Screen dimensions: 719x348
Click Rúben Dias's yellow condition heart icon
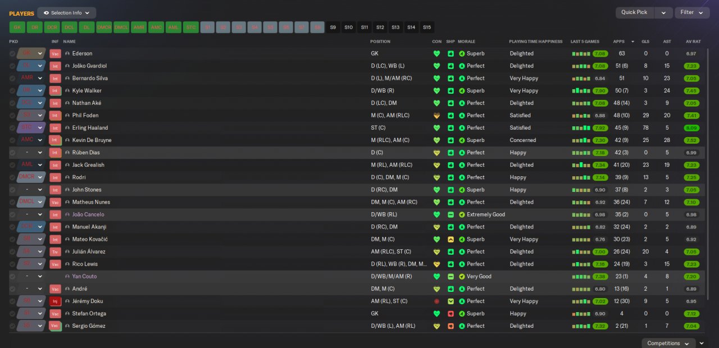436,153
